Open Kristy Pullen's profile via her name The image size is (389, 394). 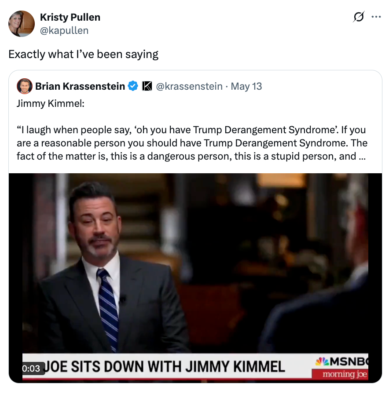click(x=70, y=17)
